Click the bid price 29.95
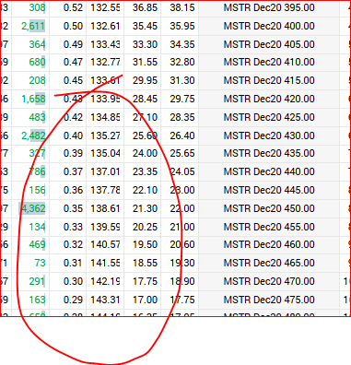 click(145, 80)
